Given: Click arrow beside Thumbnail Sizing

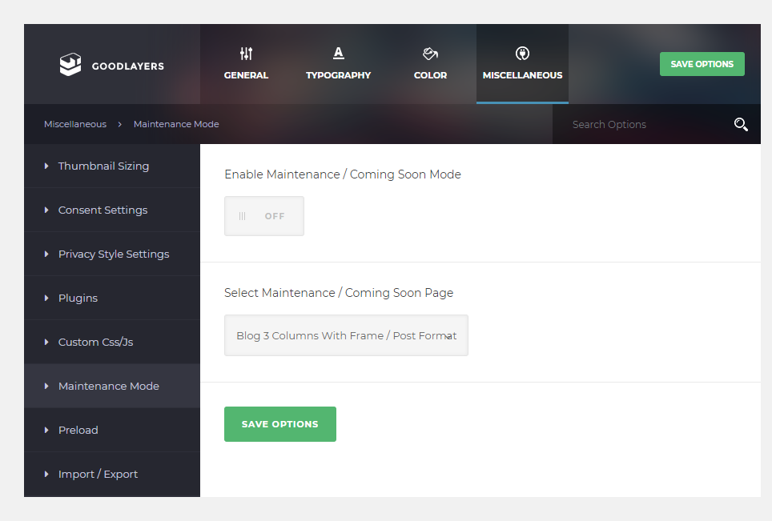Looking at the screenshot, I should click(46, 166).
